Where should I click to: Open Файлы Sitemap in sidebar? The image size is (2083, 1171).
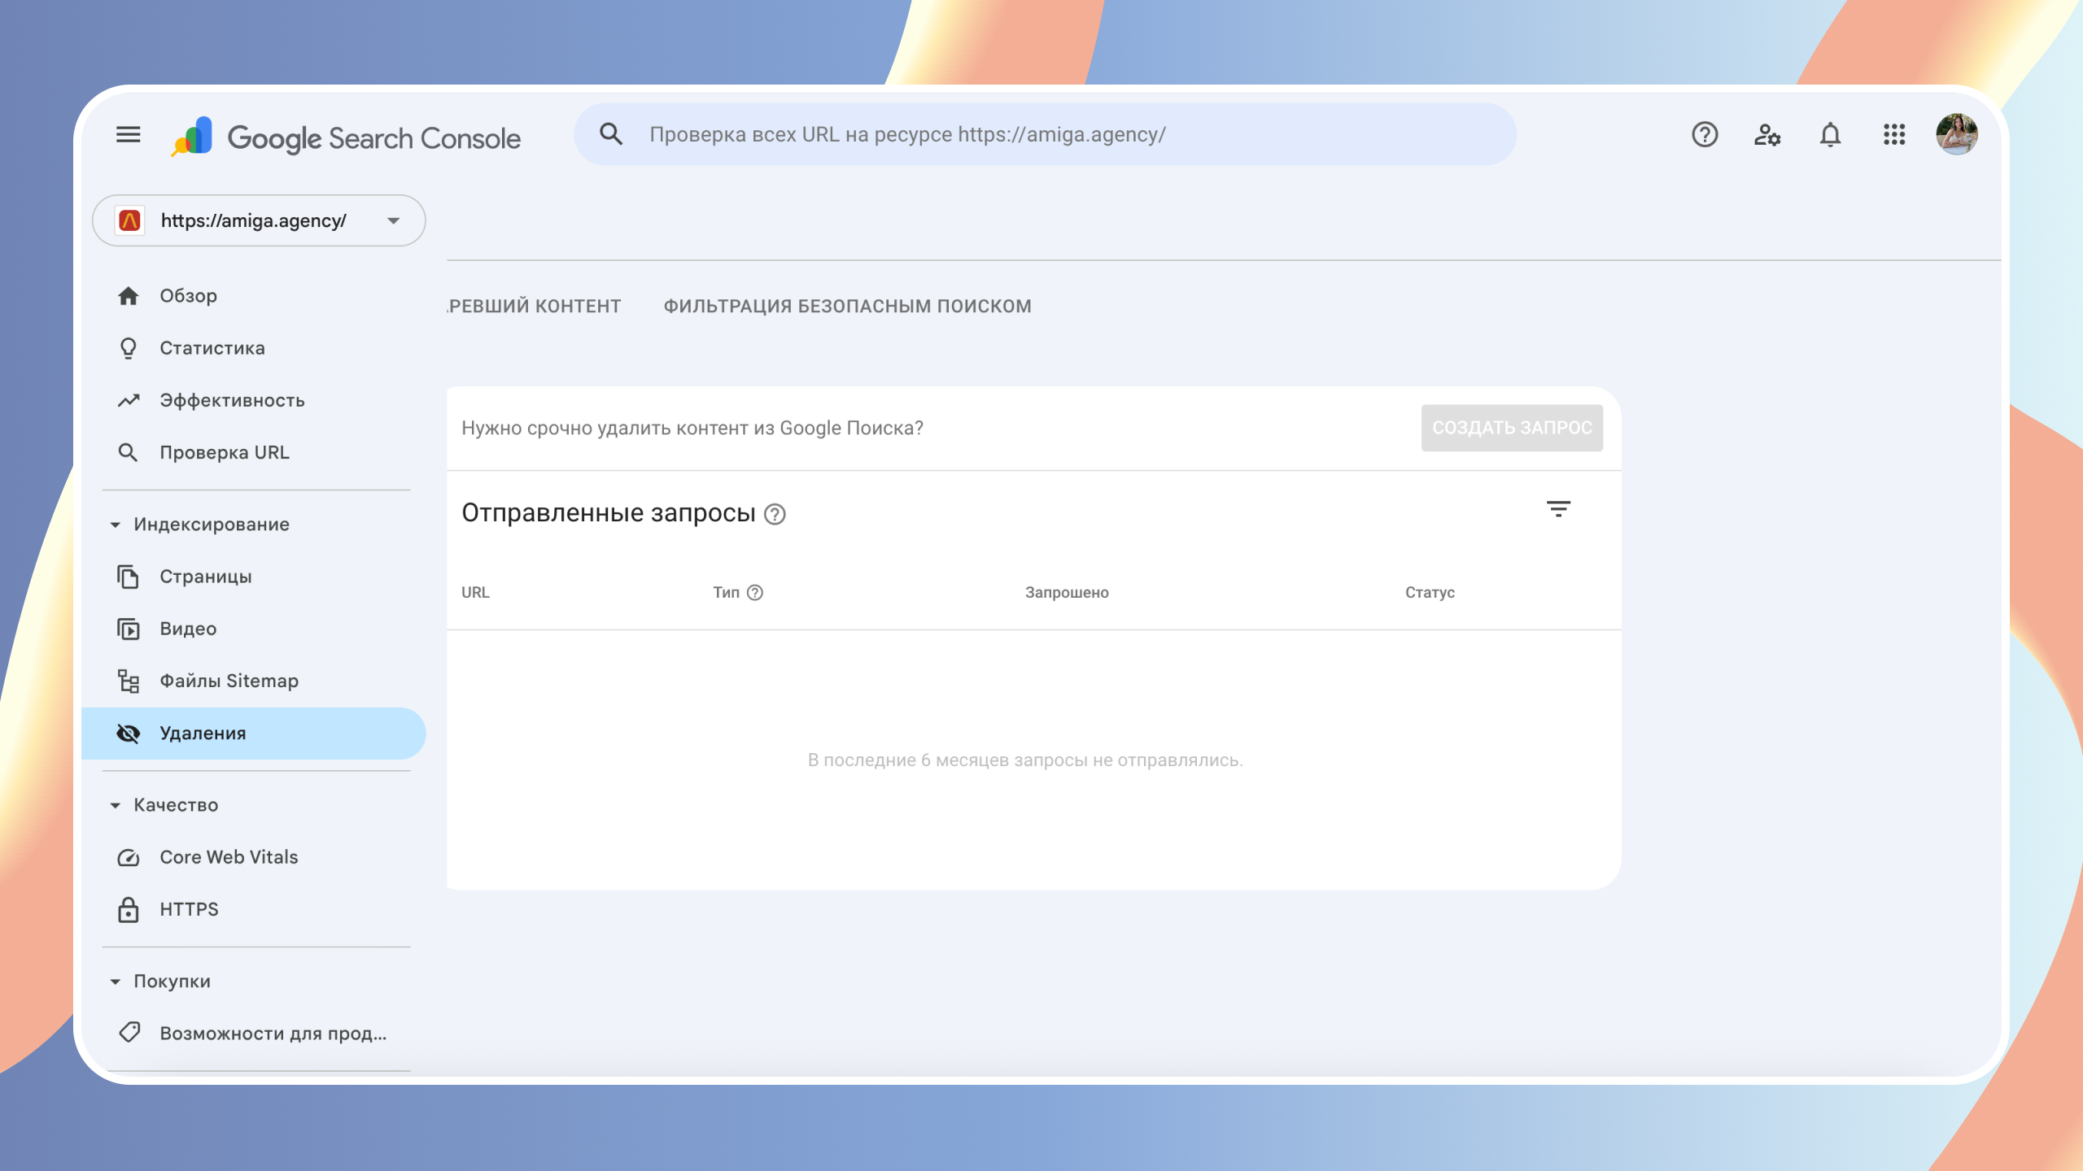click(x=229, y=681)
